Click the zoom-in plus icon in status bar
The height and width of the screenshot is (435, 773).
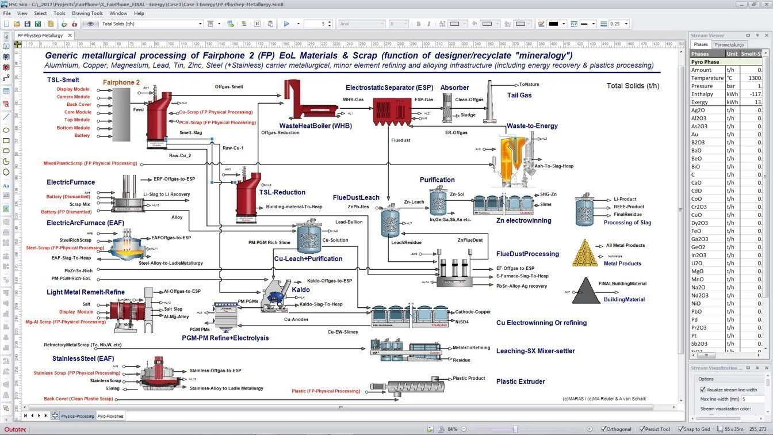click(590, 429)
